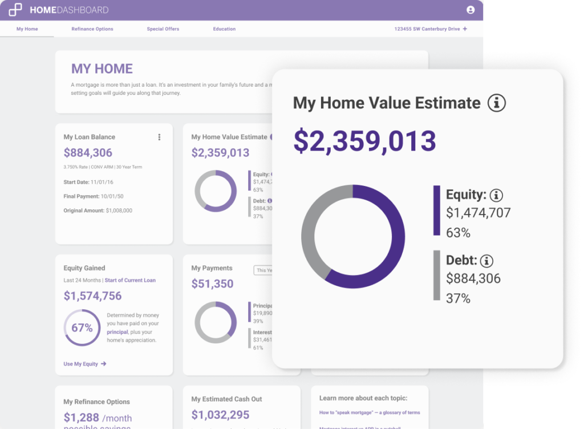This screenshot has height=429, width=584.
Task: Click the small Debt info icon in background card
Action: coord(270,201)
